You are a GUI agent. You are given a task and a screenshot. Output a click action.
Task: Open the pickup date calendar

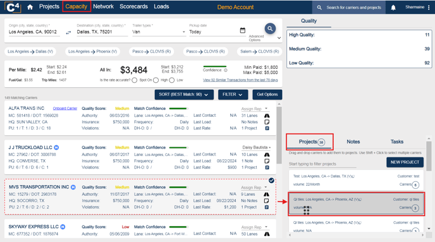[x=242, y=30]
